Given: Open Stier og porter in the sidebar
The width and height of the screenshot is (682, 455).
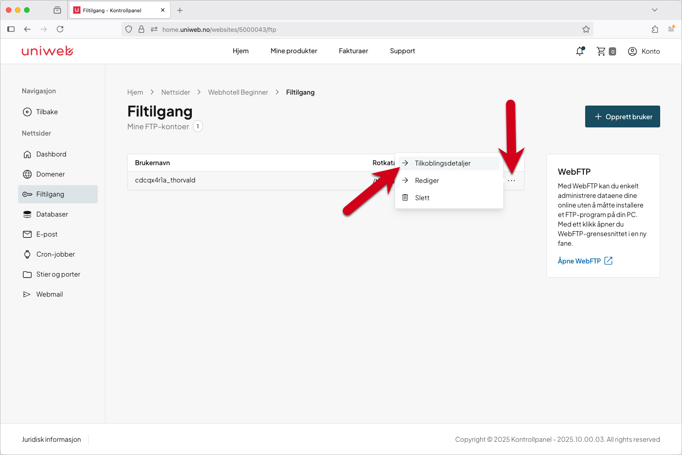Looking at the screenshot, I should pyautogui.click(x=58, y=274).
